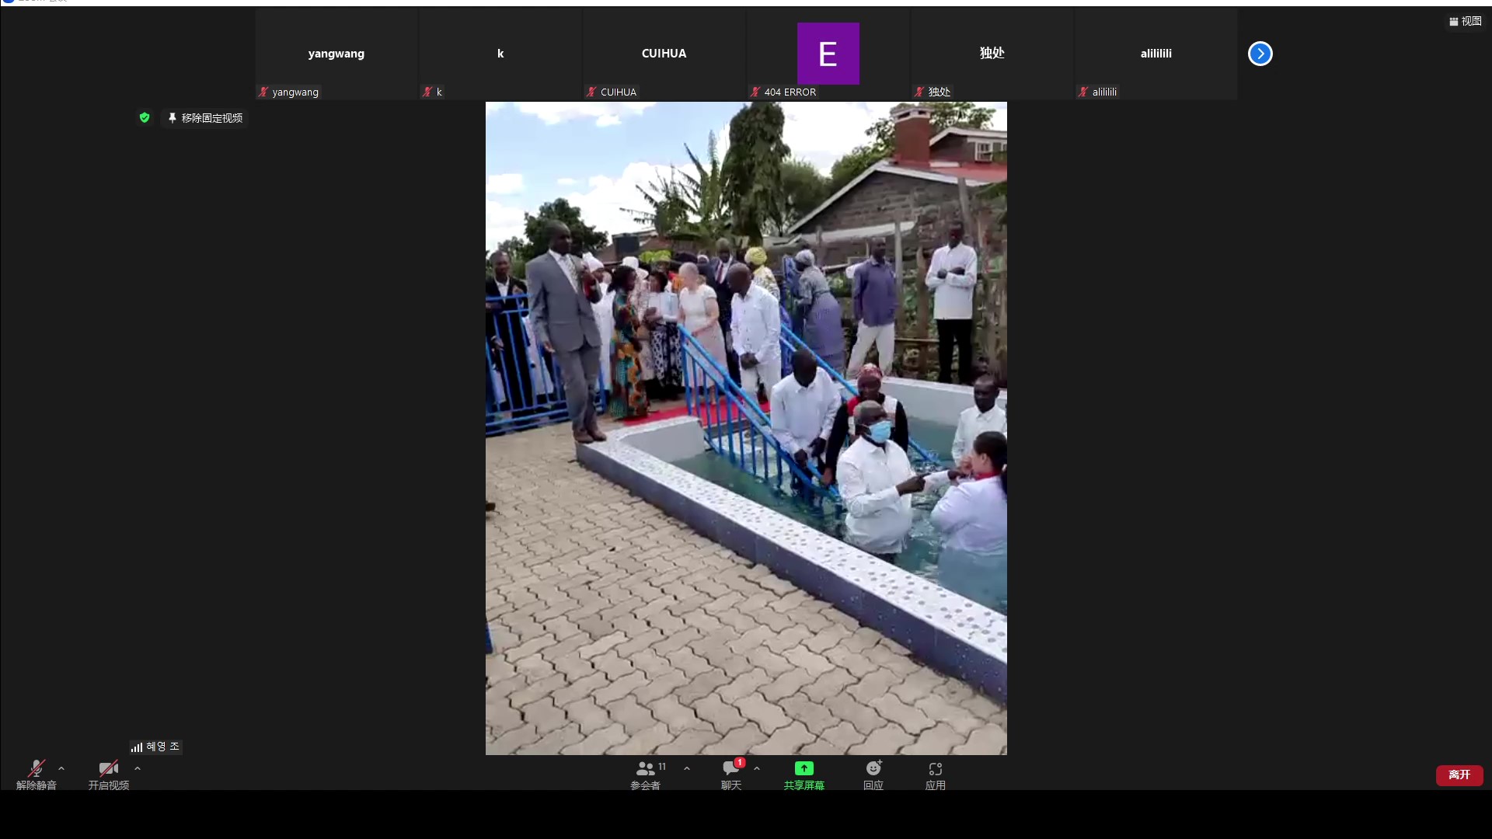Screen dimensions: 1492x839
Task: Expand the participants options chevron
Action: pyautogui.click(x=687, y=768)
